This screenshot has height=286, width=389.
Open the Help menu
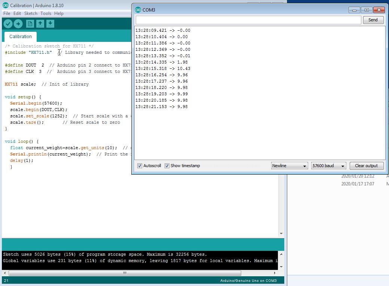pyautogui.click(x=59, y=13)
